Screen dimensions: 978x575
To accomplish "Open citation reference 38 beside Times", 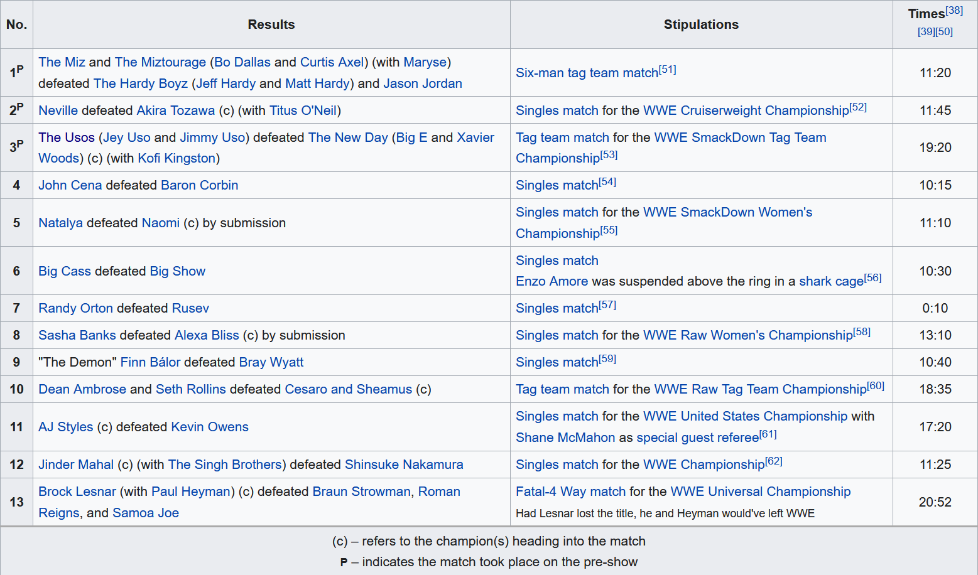I will click(954, 11).
